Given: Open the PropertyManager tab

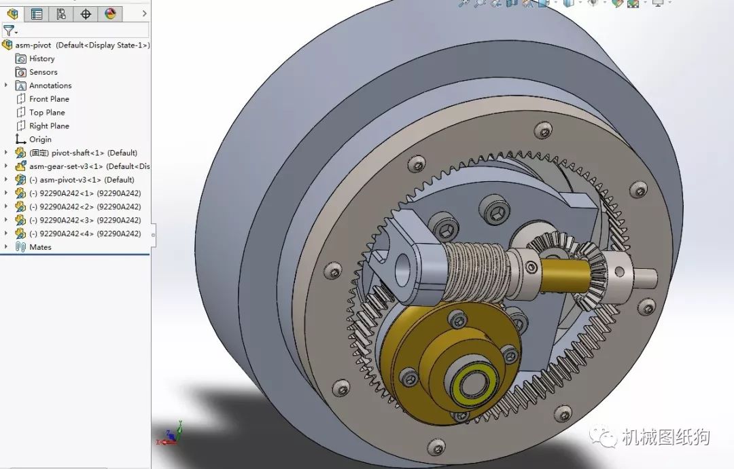Looking at the screenshot, I should [37, 14].
